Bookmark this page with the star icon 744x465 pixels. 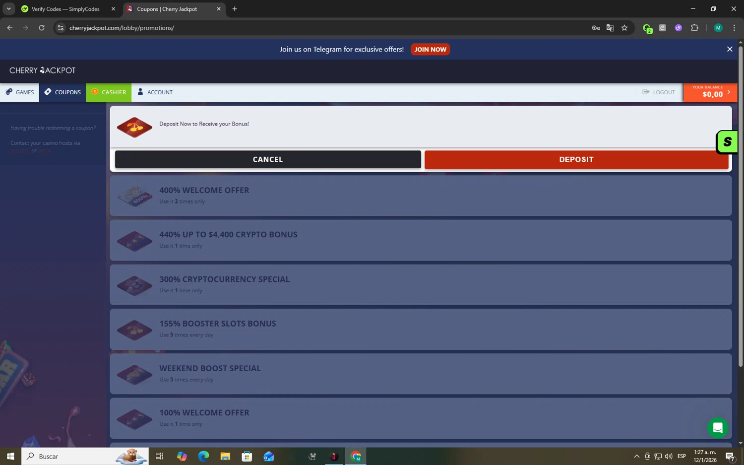[x=624, y=28]
